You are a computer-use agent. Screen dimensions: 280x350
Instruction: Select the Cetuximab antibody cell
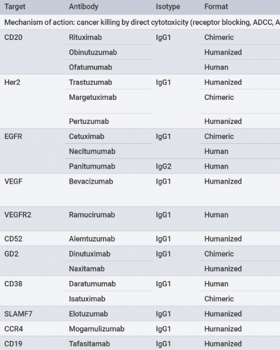pos(87,137)
